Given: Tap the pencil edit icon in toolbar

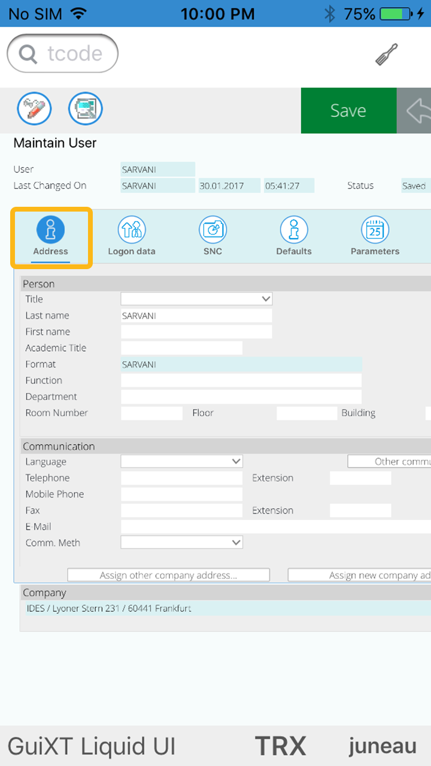Looking at the screenshot, I should point(34,109).
